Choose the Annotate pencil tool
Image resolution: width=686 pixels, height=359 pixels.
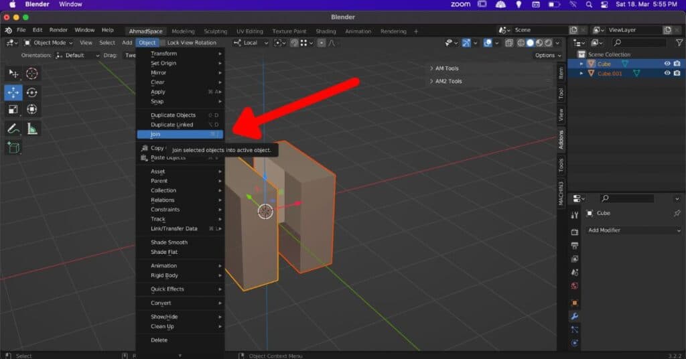[13, 128]
